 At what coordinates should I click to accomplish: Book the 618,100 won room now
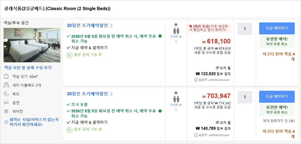pos(277,28)
